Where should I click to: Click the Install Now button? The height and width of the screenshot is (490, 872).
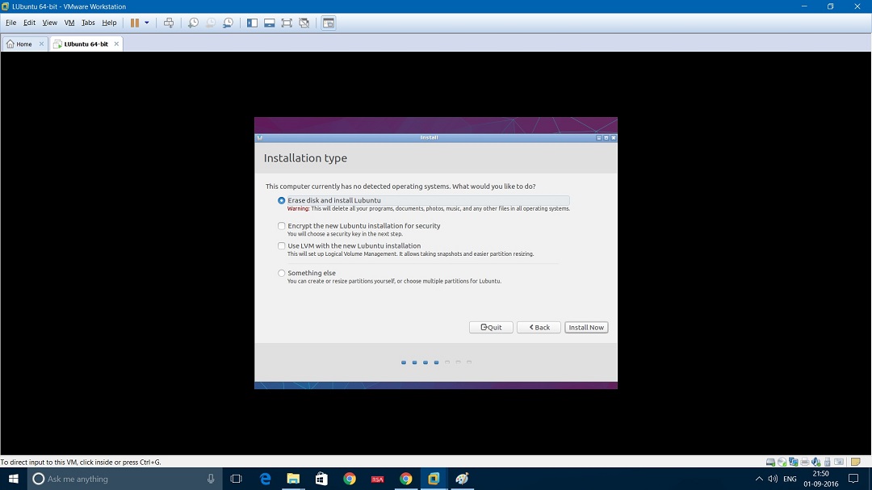(x=586, y=328)
